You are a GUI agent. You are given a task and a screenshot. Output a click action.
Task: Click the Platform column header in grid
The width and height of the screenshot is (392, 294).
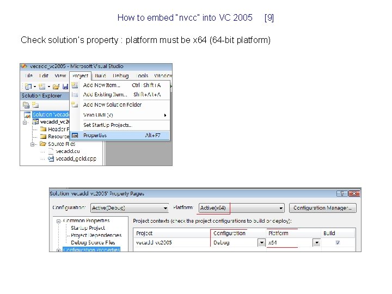pos(293,233)
